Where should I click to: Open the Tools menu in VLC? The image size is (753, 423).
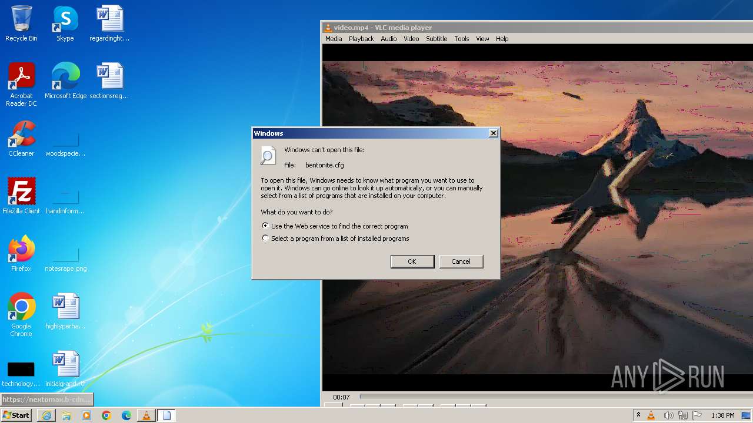tap(462, 39)
